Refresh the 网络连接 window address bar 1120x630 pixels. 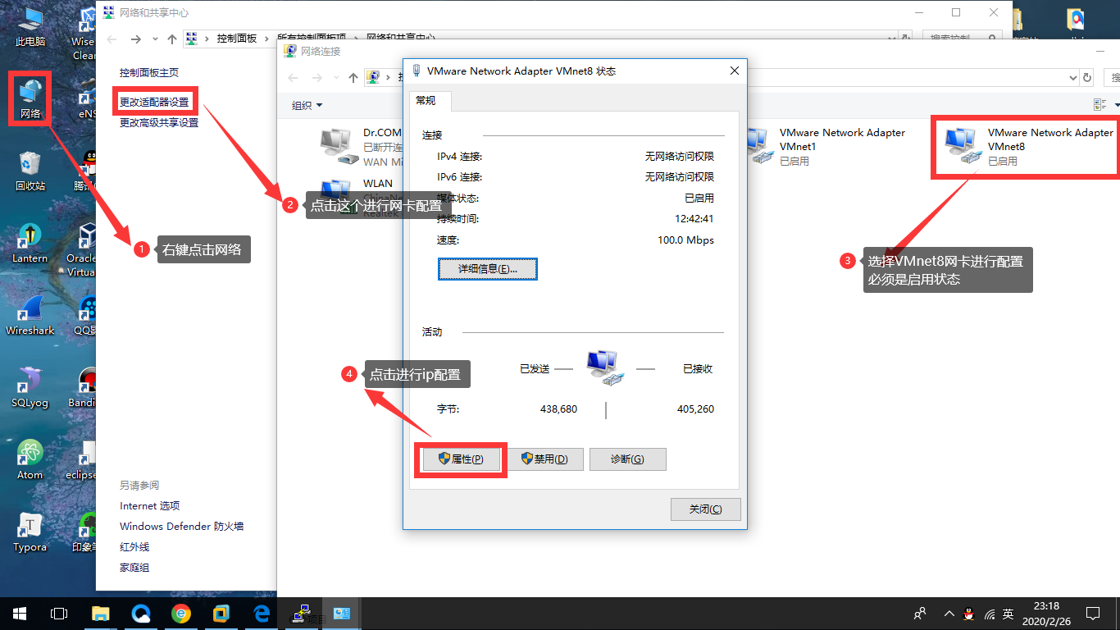(x=1088, y=77)
